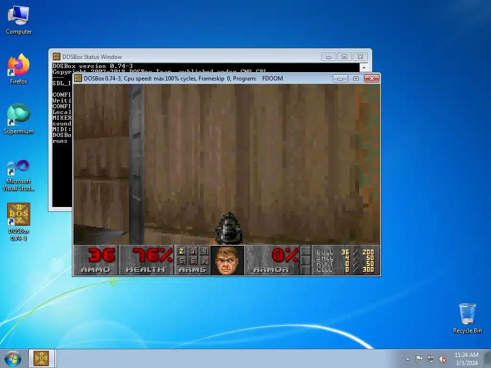Viewport: 491px width, 368px height.
Task: Select the Microsoft Visual Studio shortcut
Action: click(19, 175)
